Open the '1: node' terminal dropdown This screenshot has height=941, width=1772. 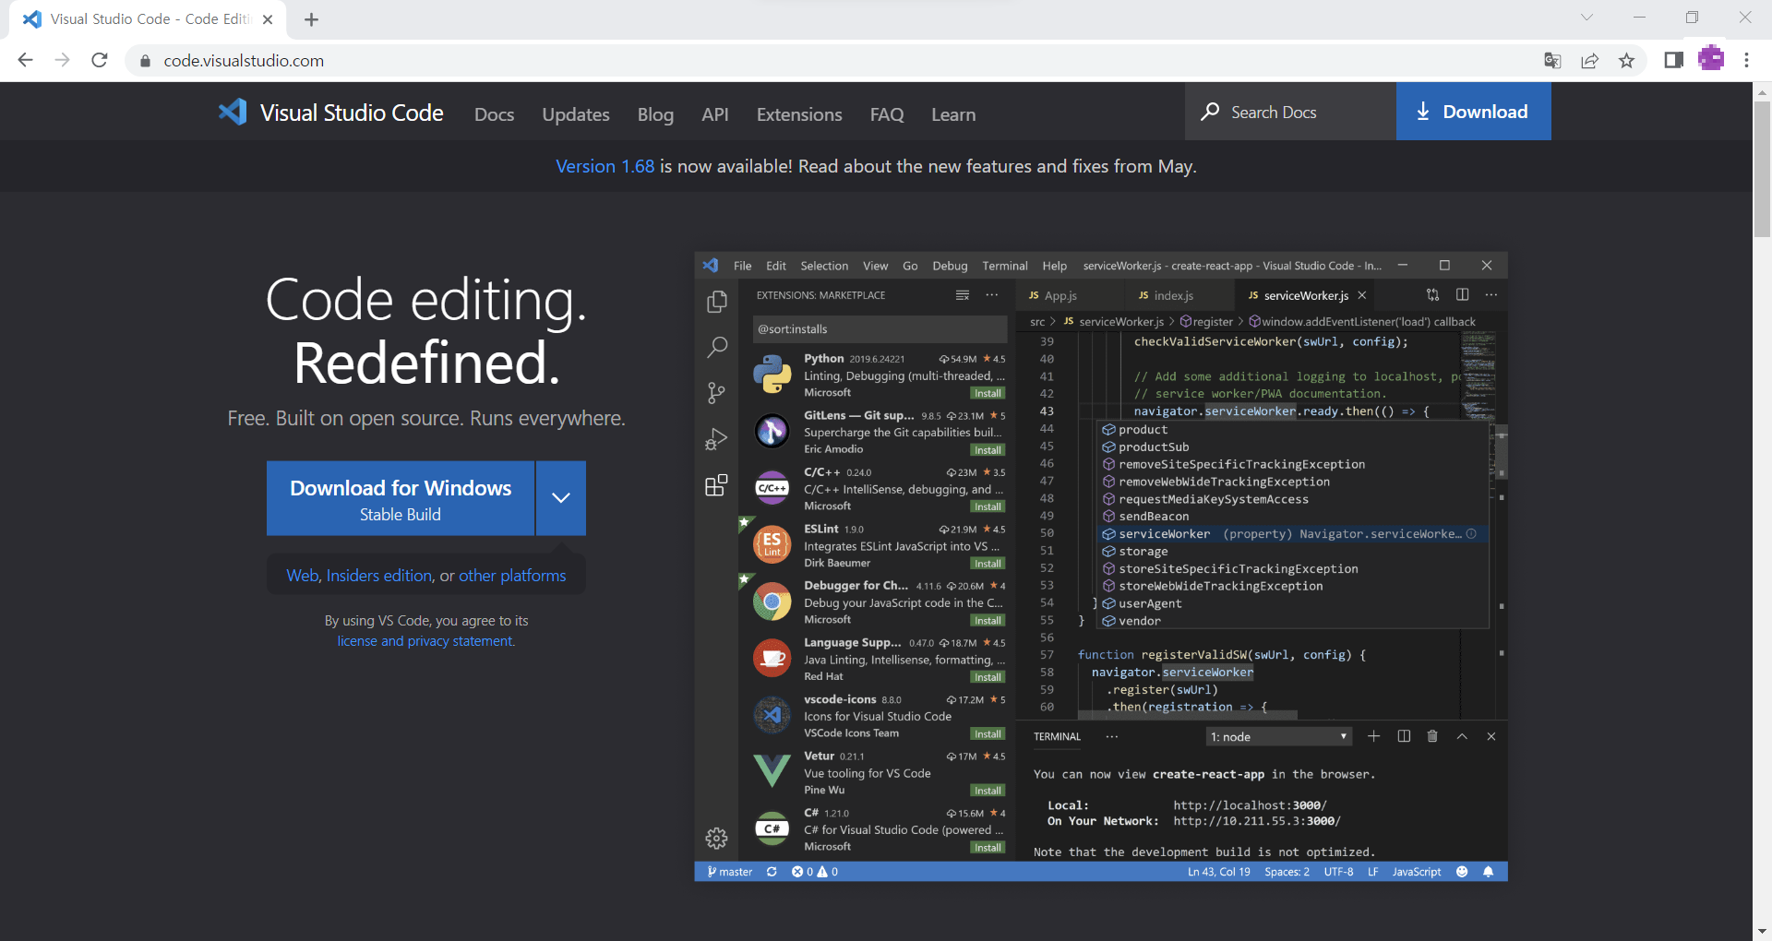click(1279, 736)
